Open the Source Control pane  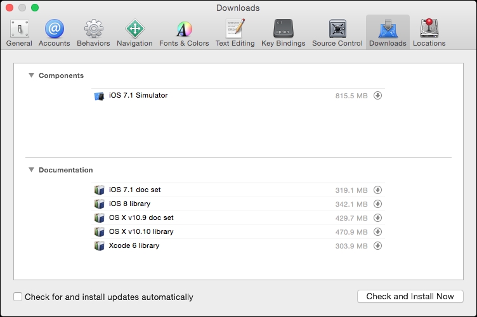[337, 33]
